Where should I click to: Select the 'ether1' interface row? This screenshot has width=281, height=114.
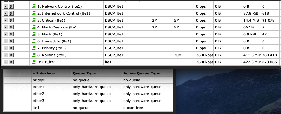(x=88, y=87)
